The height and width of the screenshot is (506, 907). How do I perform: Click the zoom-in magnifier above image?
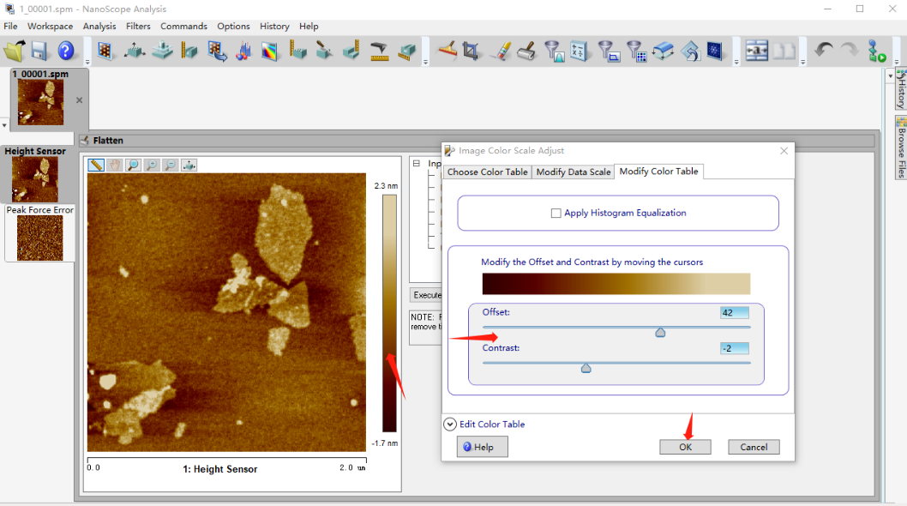pyautogui.click(x=152, y=165)
